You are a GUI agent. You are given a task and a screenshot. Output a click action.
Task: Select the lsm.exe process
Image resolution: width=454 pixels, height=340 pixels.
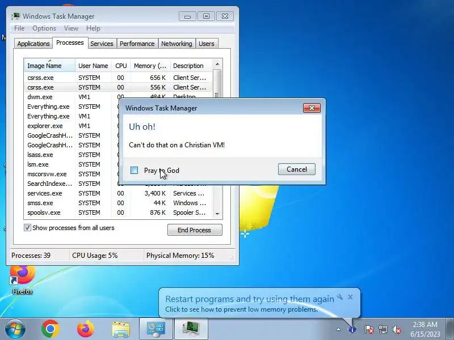(72, 164)
